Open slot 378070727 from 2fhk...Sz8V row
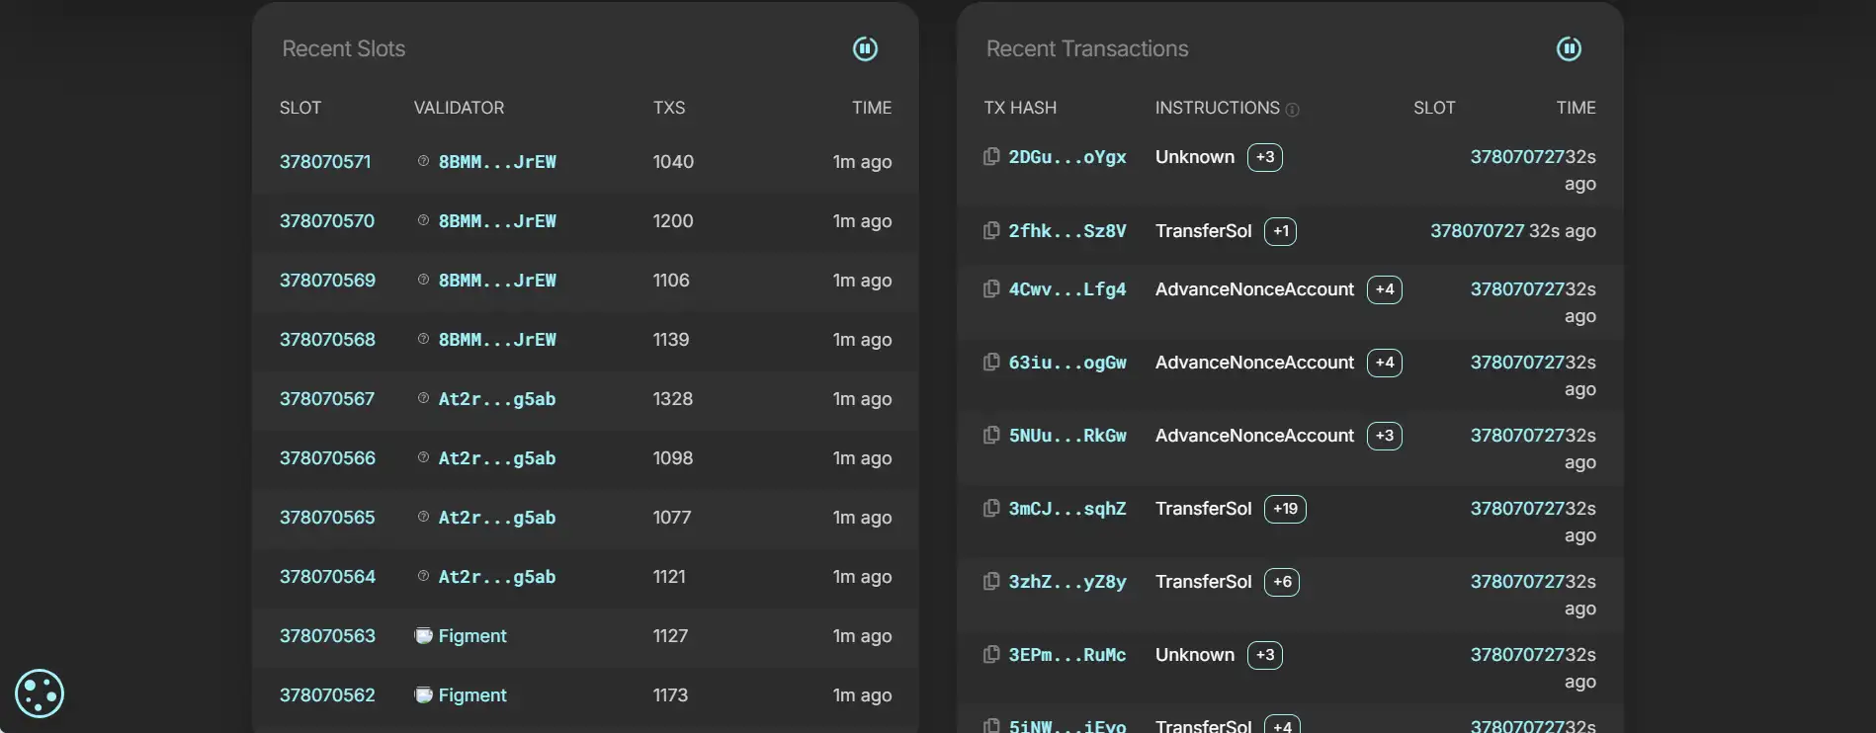The height and width of the screenshot is (733, 1876). 1477,231
